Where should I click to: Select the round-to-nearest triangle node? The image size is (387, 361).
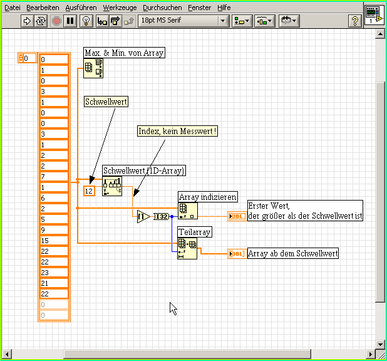tap(143, 216)
